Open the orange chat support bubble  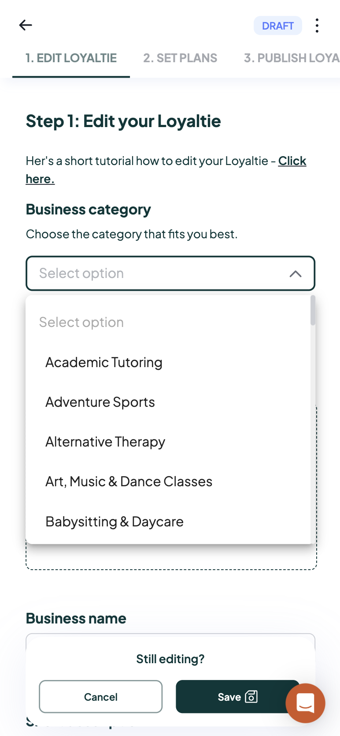click(x=305, y=703)
